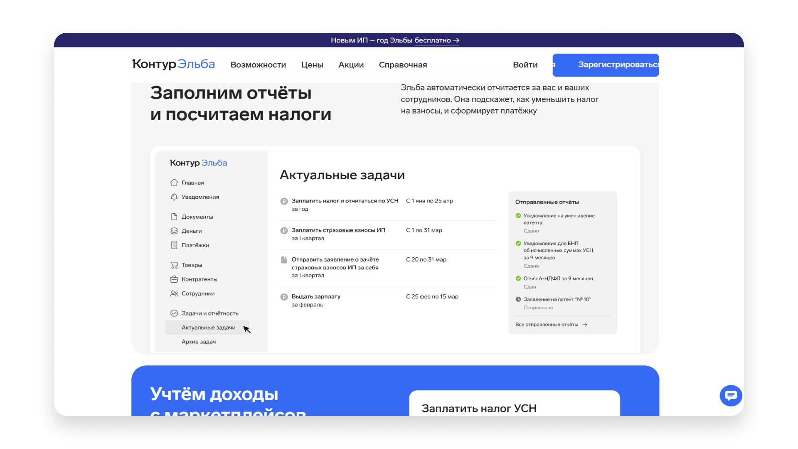Click ruble icon beside Заплатить страховые взносы ИП
This screenshot has height=449, width=798.
284,231
